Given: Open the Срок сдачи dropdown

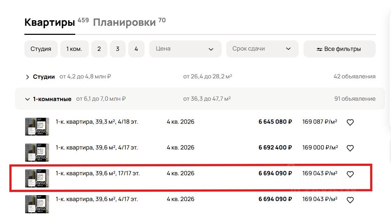Looking at the screenshot, I should [262, 49].
